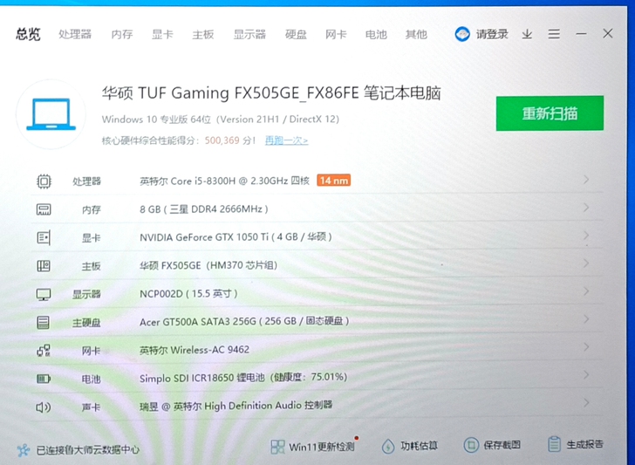Image resolution: width=635 pixels, height=465 pixels.
Task: Click 英特尔 Wireless-AC 9462 text
Action: pos(195,350)
